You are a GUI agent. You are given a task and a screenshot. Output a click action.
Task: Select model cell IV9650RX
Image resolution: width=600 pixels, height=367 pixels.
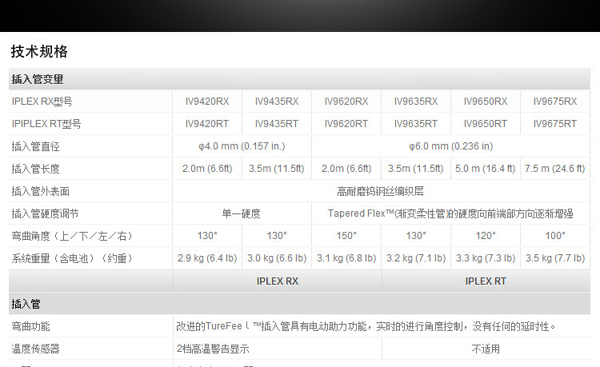(x=486, y=102)
